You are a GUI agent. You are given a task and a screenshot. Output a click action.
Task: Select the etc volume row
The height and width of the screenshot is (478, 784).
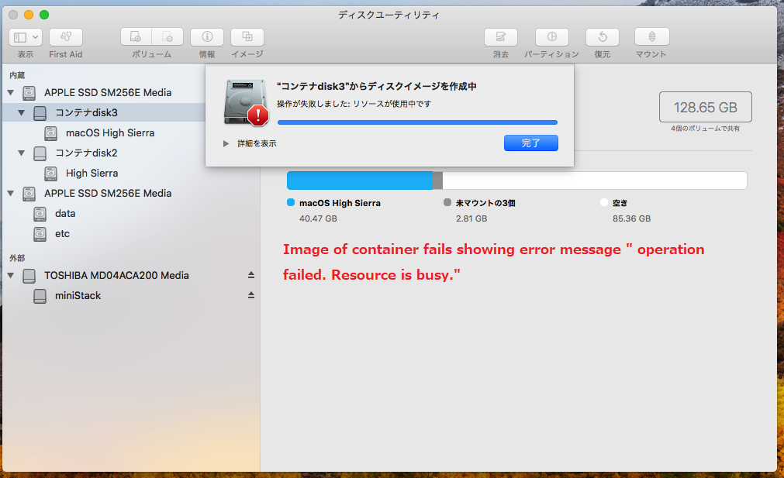(132, 233)
